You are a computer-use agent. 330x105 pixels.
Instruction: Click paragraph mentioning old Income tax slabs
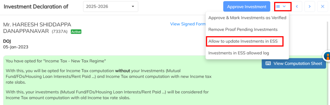107,95
